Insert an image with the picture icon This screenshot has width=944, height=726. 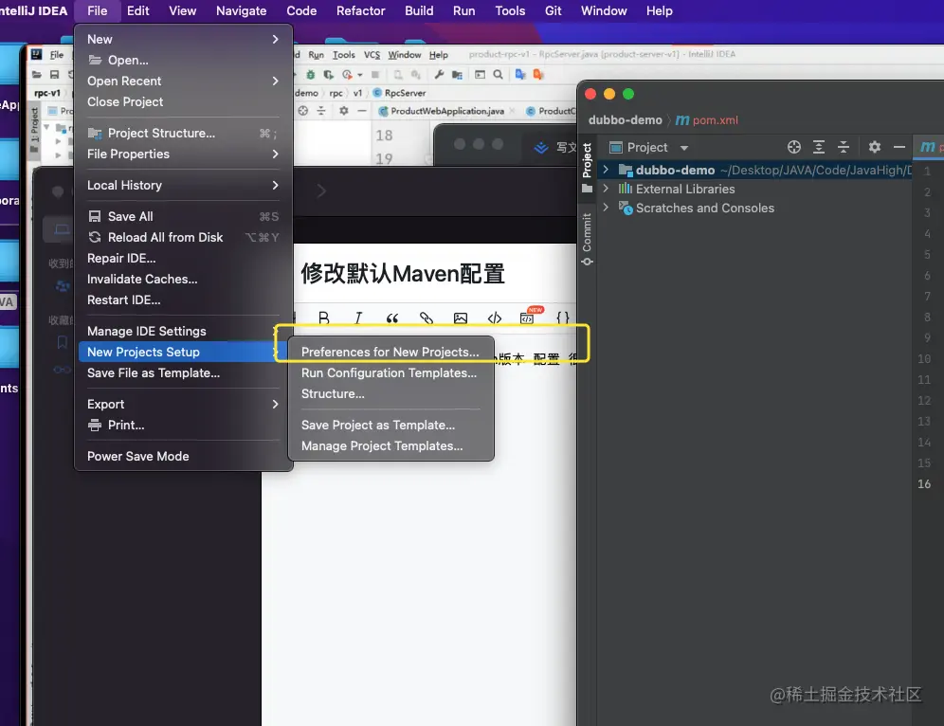tap(461, 318)
